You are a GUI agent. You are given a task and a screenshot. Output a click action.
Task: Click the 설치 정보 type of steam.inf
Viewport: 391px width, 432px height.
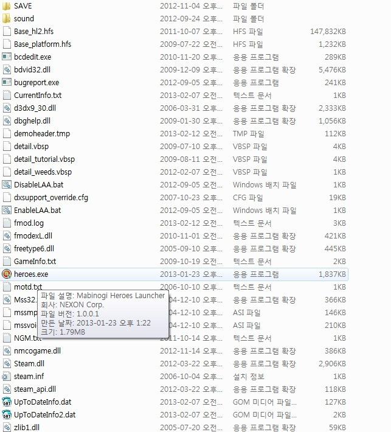pos(248,377)
